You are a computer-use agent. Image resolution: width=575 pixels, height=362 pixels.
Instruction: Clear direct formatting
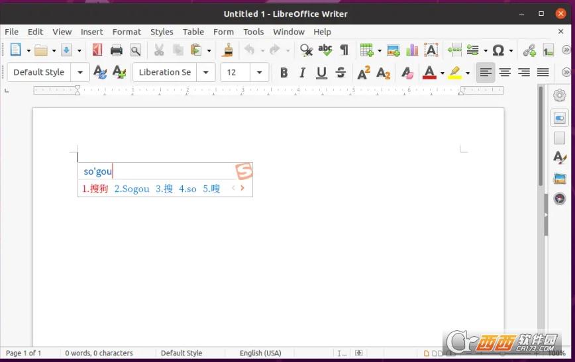(x=407, y=73)
